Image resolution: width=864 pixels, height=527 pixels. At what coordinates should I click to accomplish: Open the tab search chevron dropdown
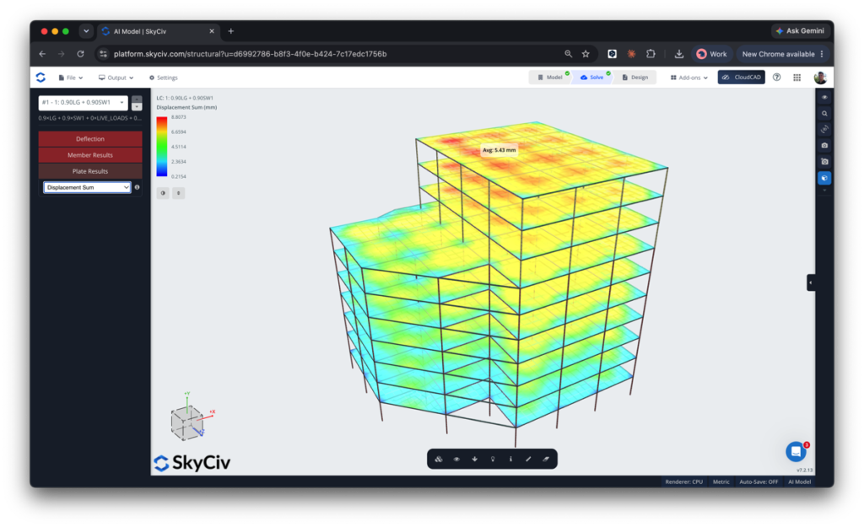point(86,31)
